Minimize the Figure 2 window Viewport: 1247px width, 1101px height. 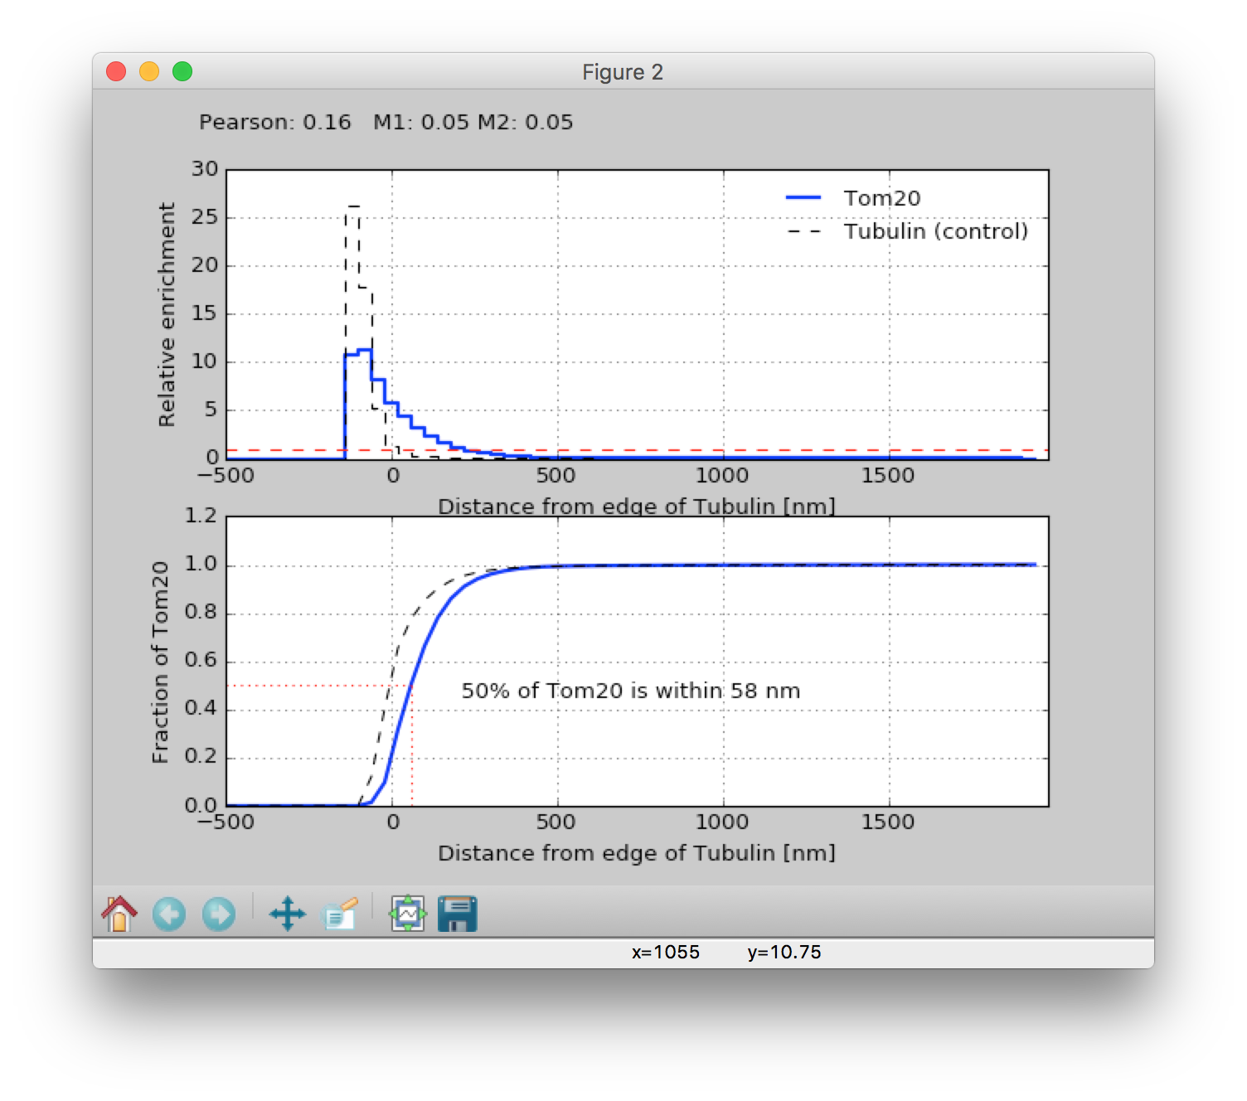(149, 72)
